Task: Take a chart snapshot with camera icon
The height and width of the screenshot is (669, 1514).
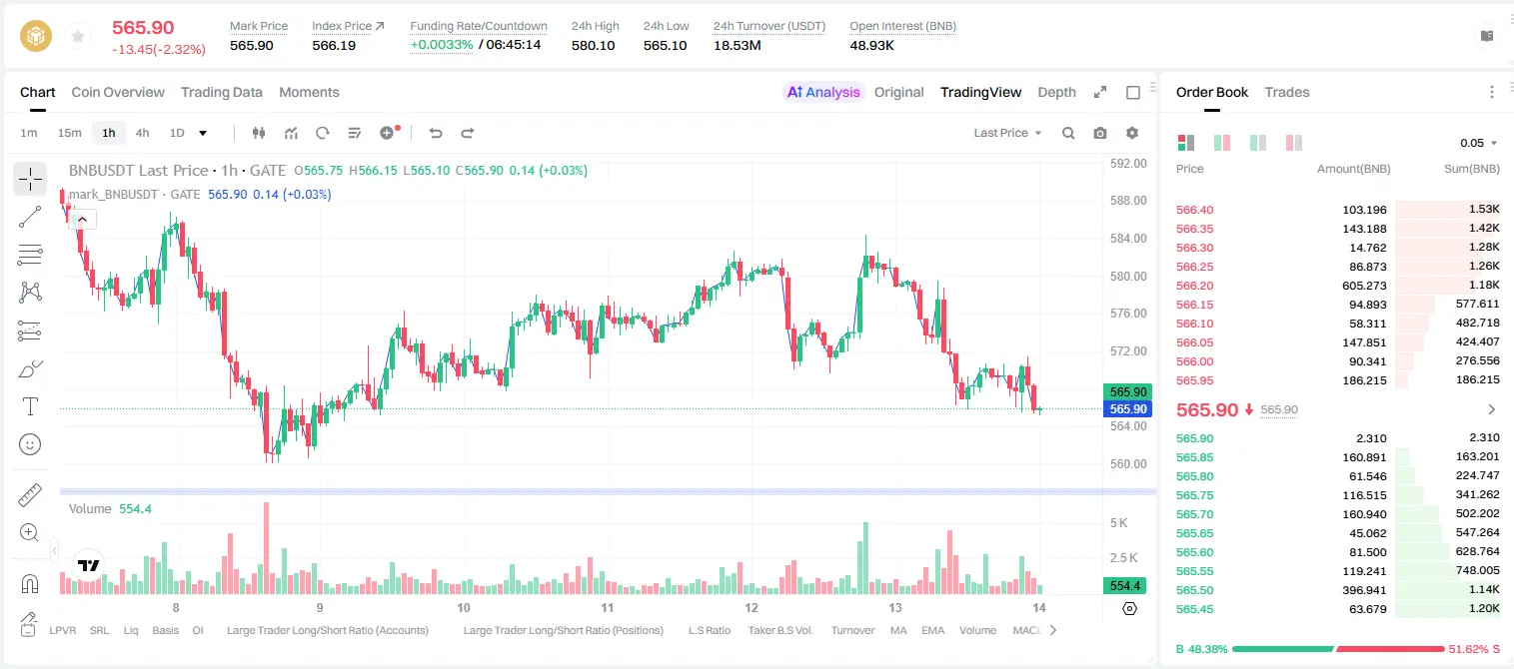Action: (x=1100, y=133)
